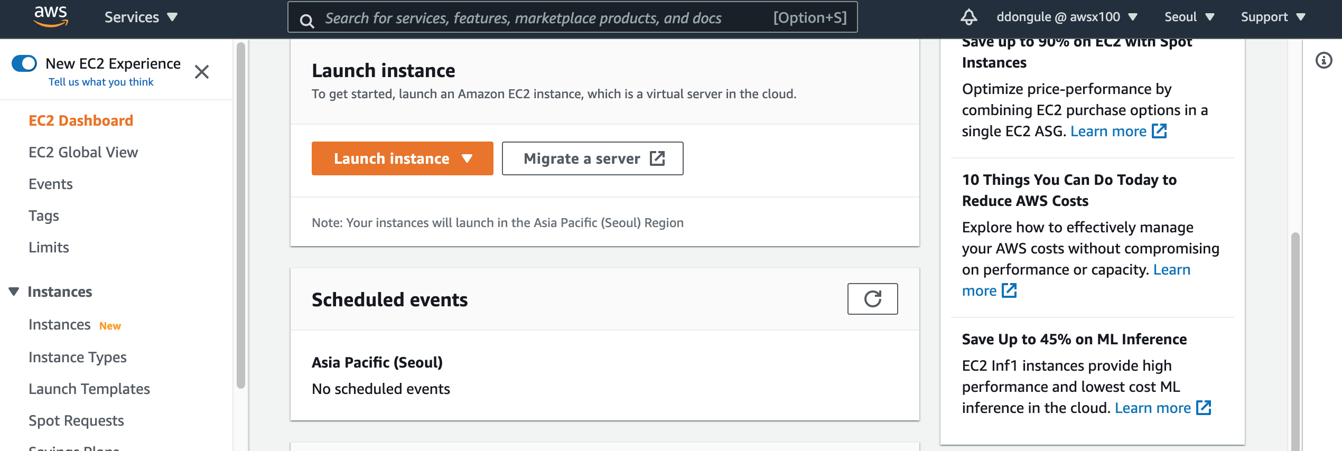
Task: Open the ddongule @ awsx100 account menu
Action: tap(1067, 17)
